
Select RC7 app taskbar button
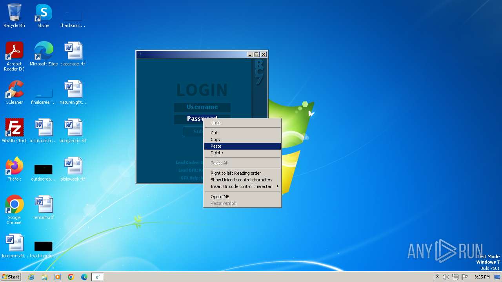pos(97,277)
